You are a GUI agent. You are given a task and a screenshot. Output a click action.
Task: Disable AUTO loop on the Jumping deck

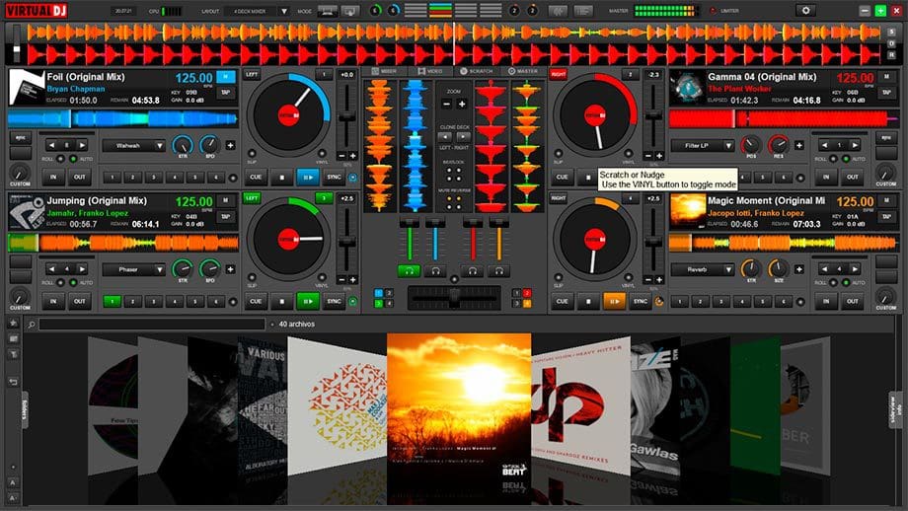[73, 282]
